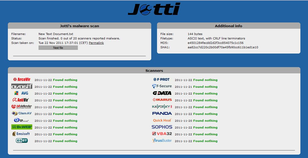Viewport: 308px width, 158px height.
Task: Click the Next file button
Action: click(x=58, y=48)
